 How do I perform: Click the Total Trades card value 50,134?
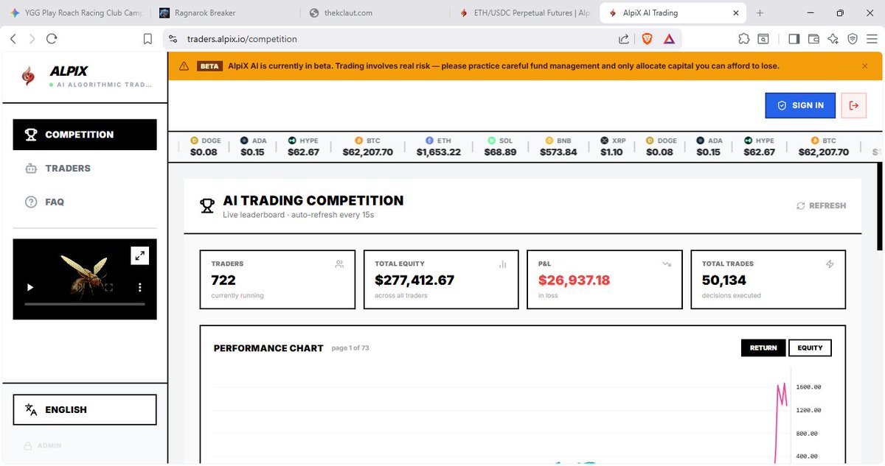tap(724, 280)
